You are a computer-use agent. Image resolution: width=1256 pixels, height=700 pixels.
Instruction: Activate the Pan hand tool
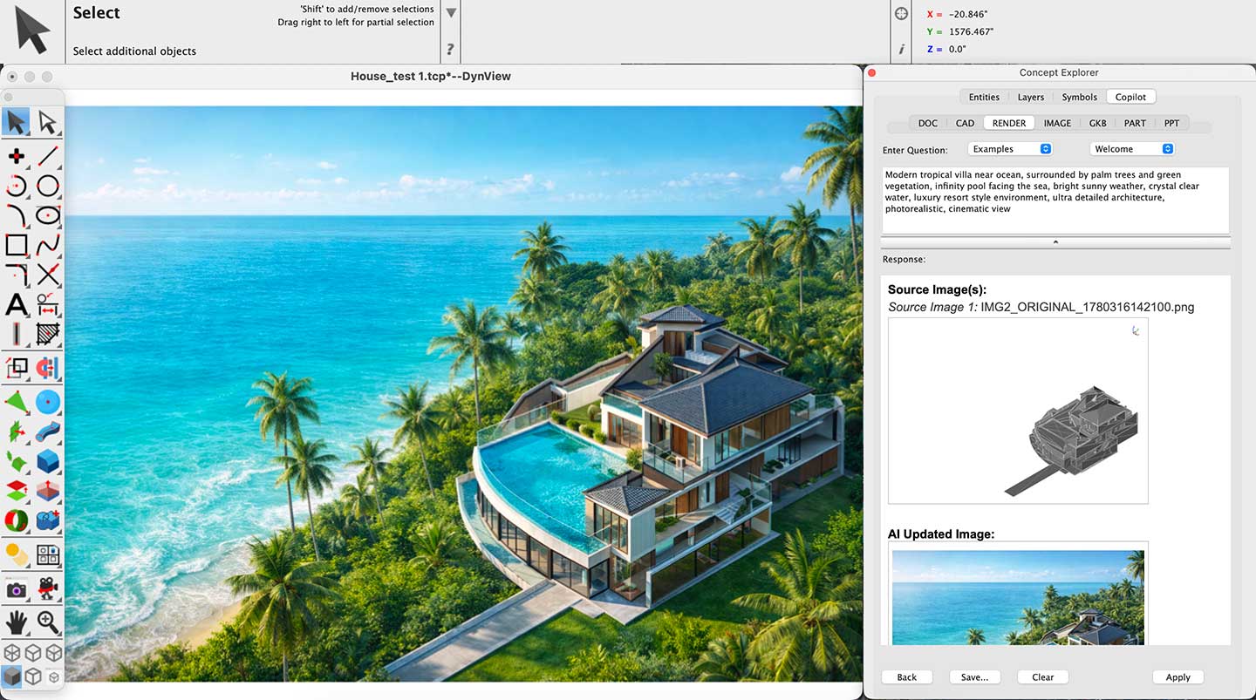17,622
